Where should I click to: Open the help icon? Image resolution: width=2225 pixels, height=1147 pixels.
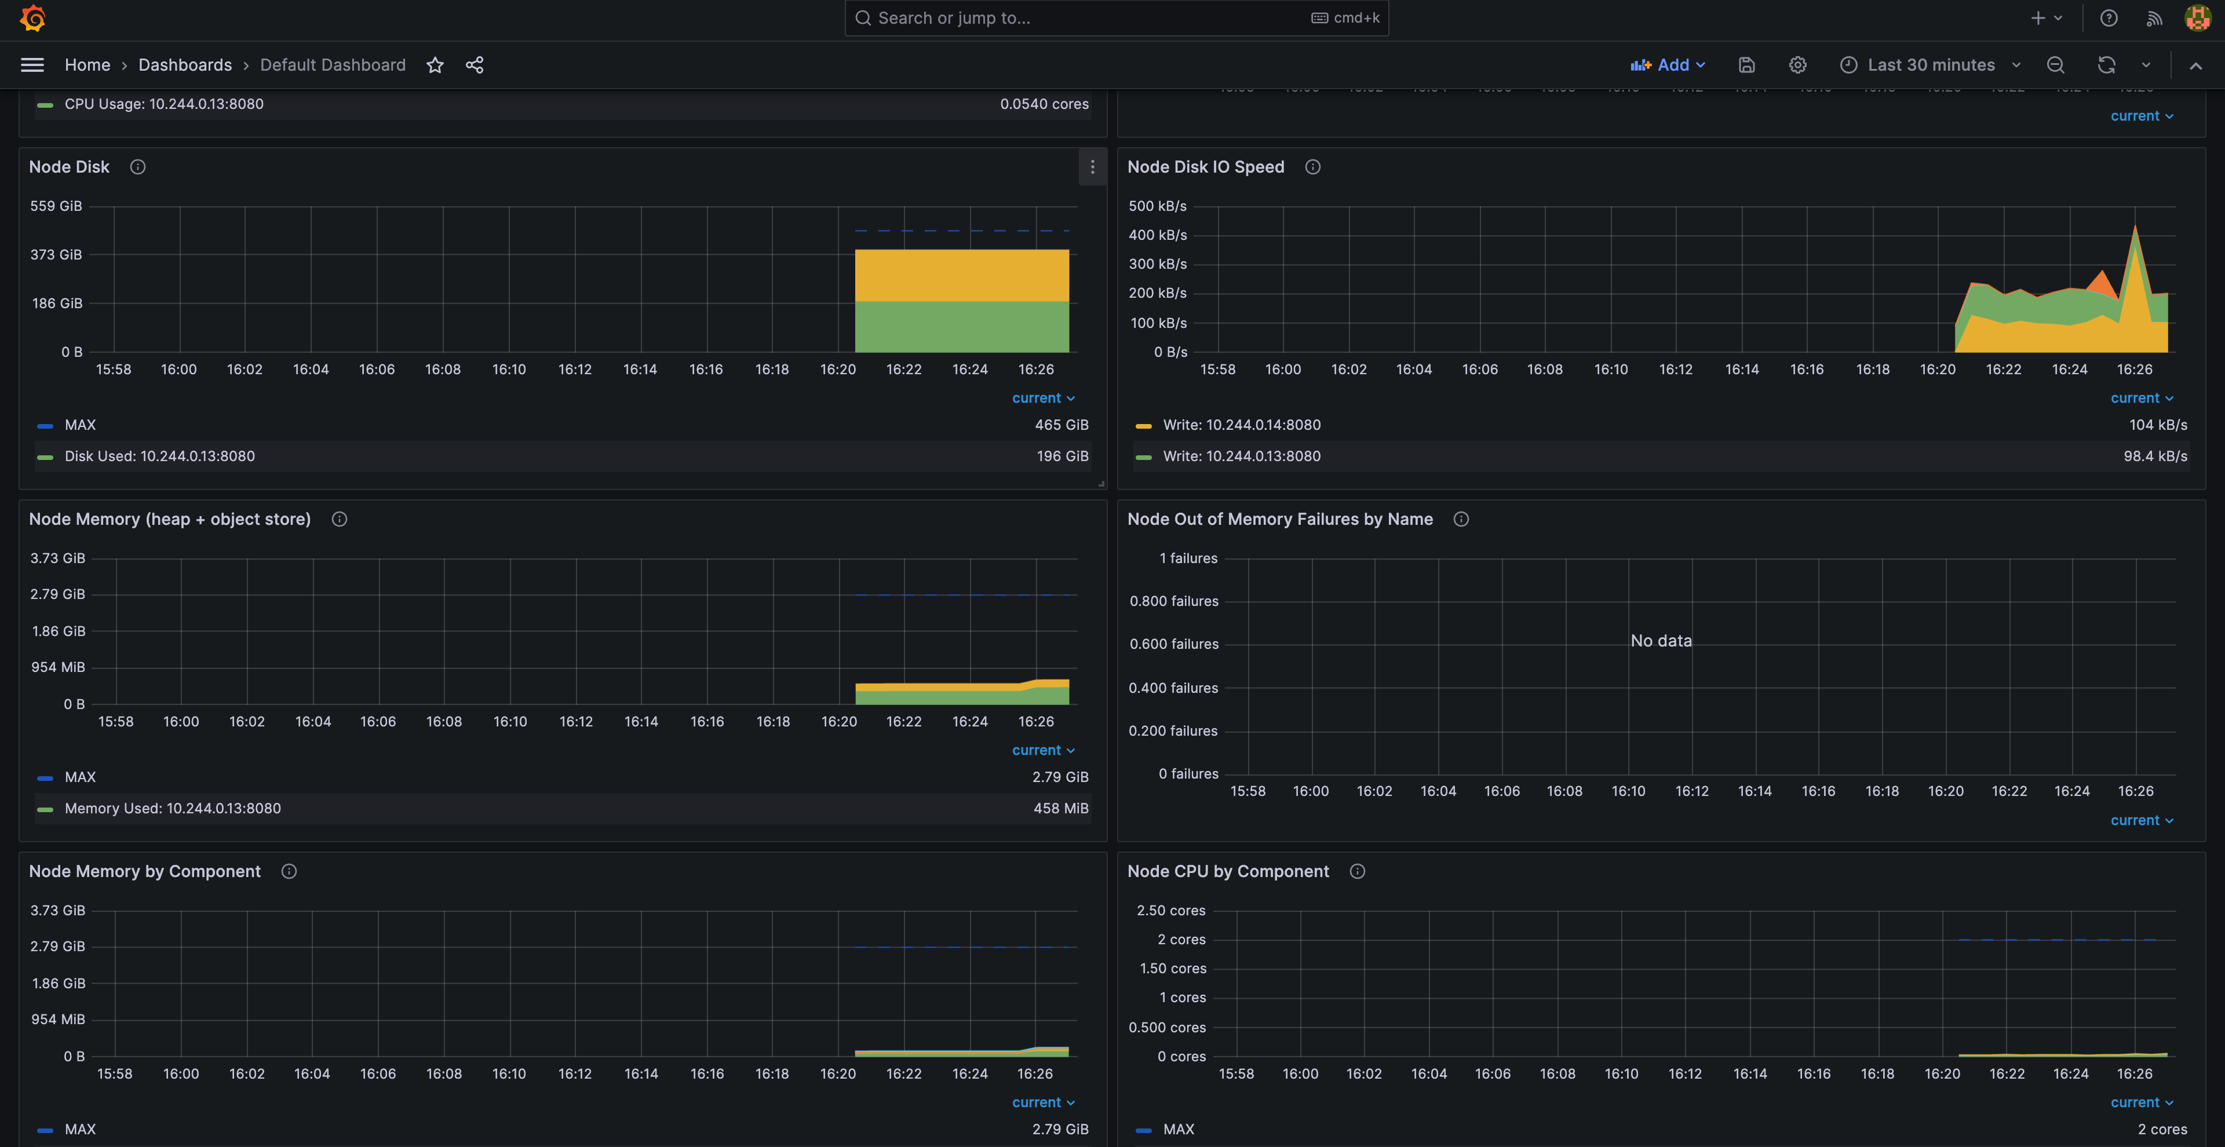[2109, 17]
